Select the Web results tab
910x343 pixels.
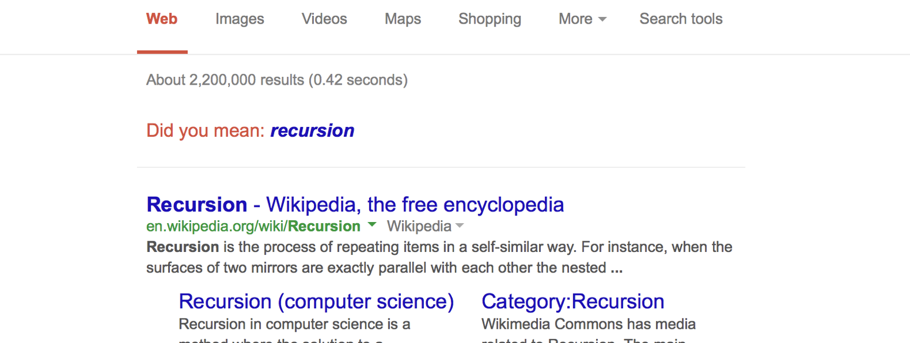(x=161, y=19)
